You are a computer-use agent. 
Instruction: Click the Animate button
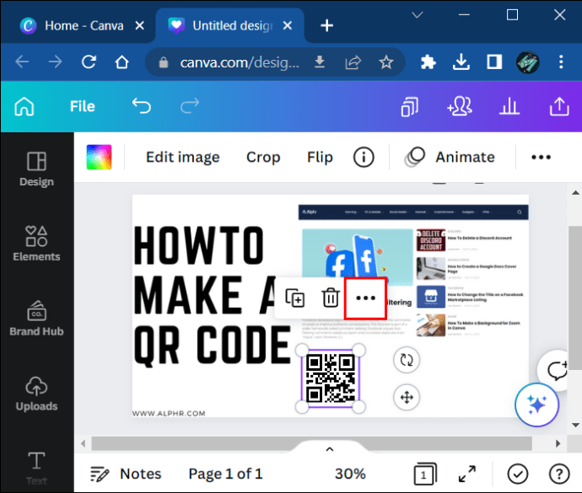[450, 158]
